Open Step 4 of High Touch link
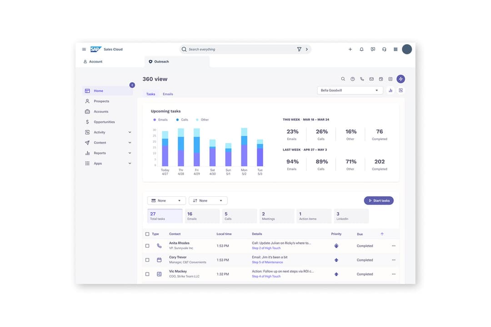The image size is (491, 327). pos(266,276)
